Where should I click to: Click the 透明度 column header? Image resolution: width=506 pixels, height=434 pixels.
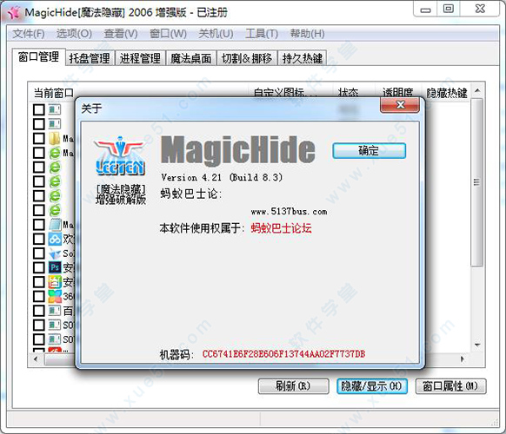pos(397,93)
